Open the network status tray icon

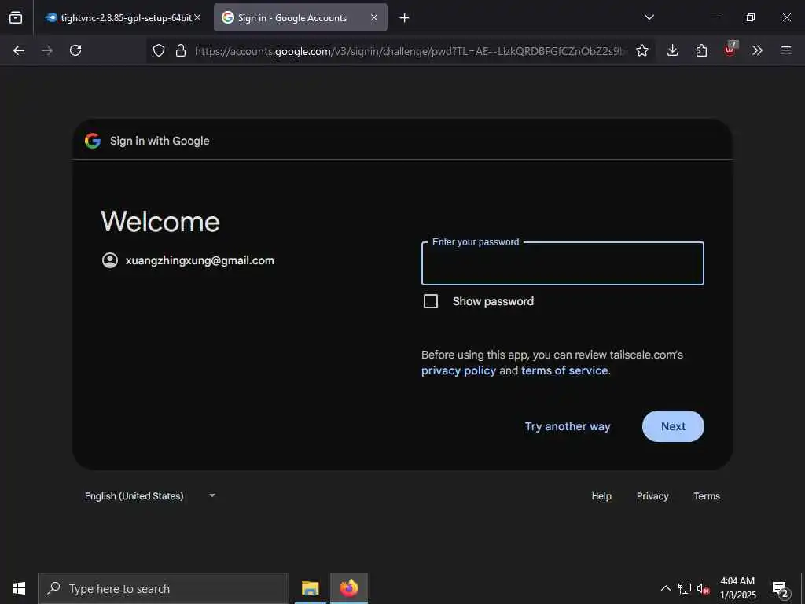coord(685,588)
